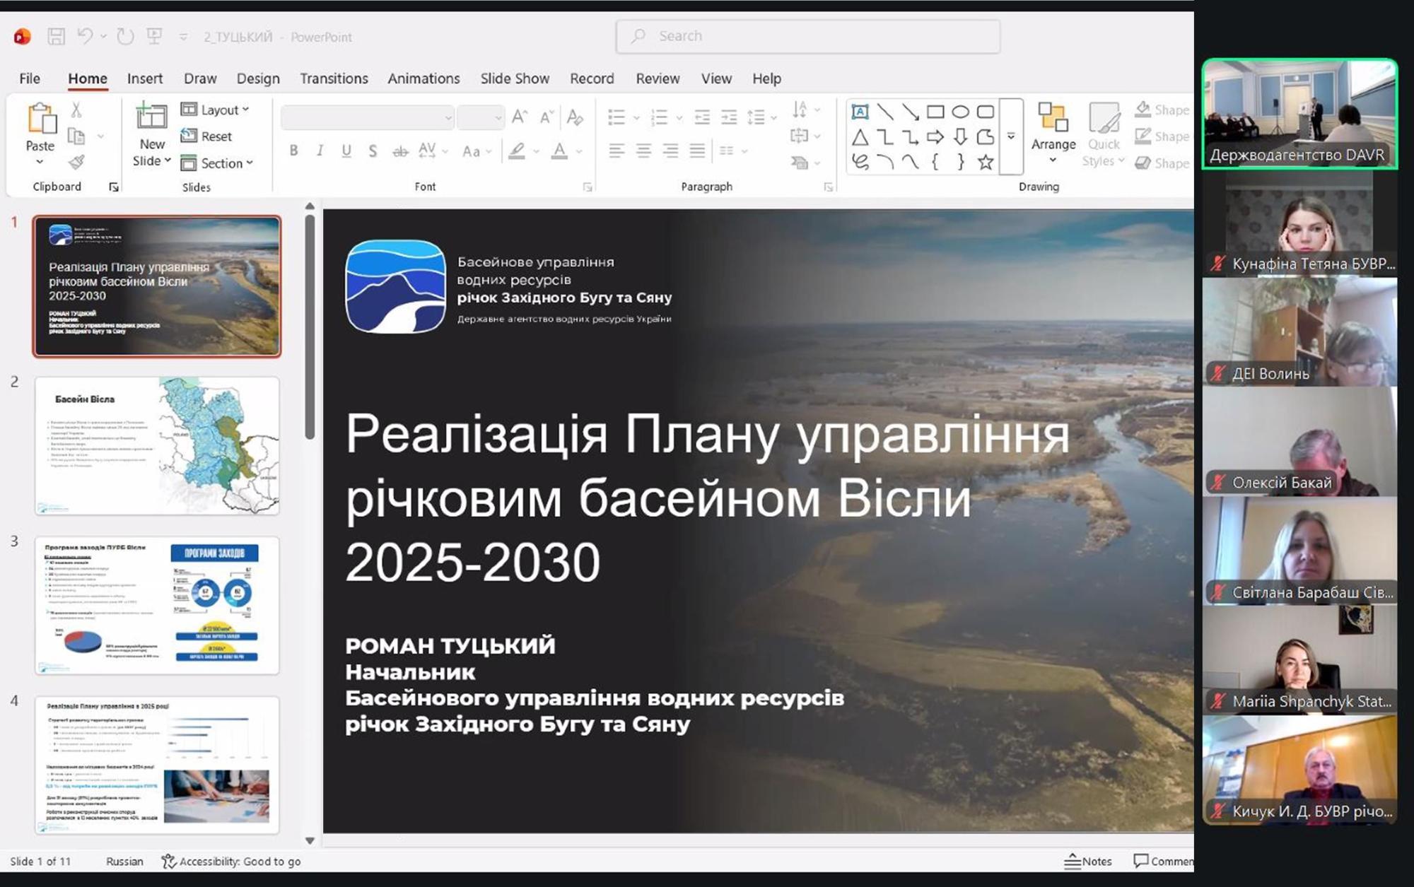Screen dimensions: 1414x887
Task: Toggle Italic formatting
Action: [320, 151]
